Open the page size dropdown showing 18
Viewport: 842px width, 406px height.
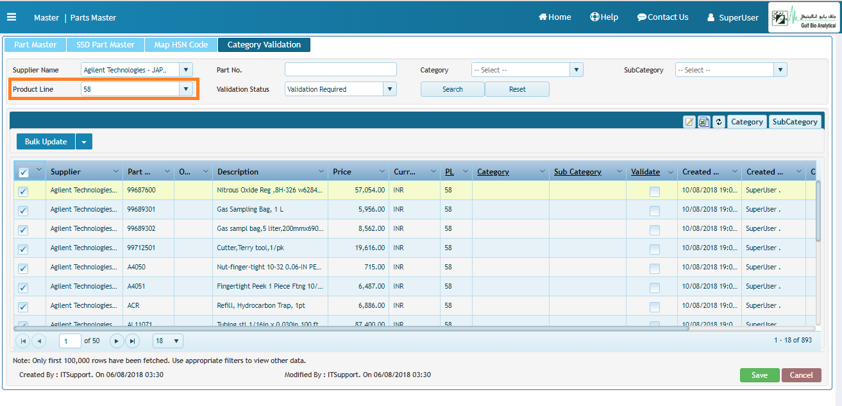point(168,341)
